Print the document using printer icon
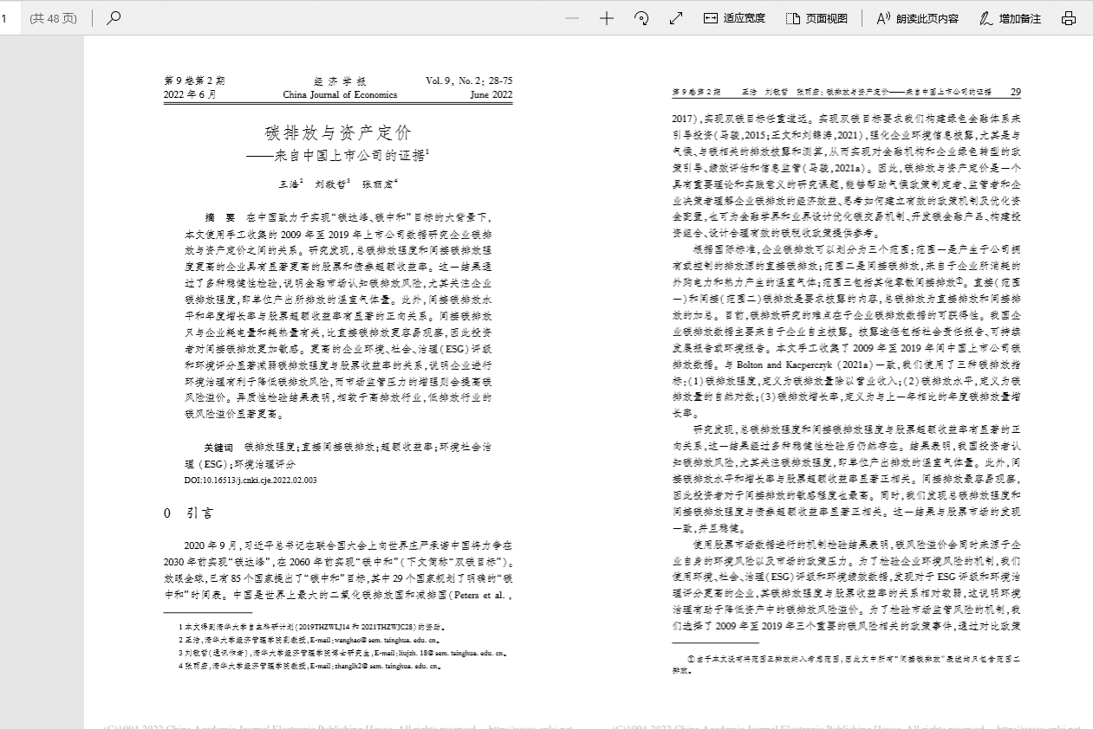The width and height of the screenshot is (1093, 729). coord(1069,18)
